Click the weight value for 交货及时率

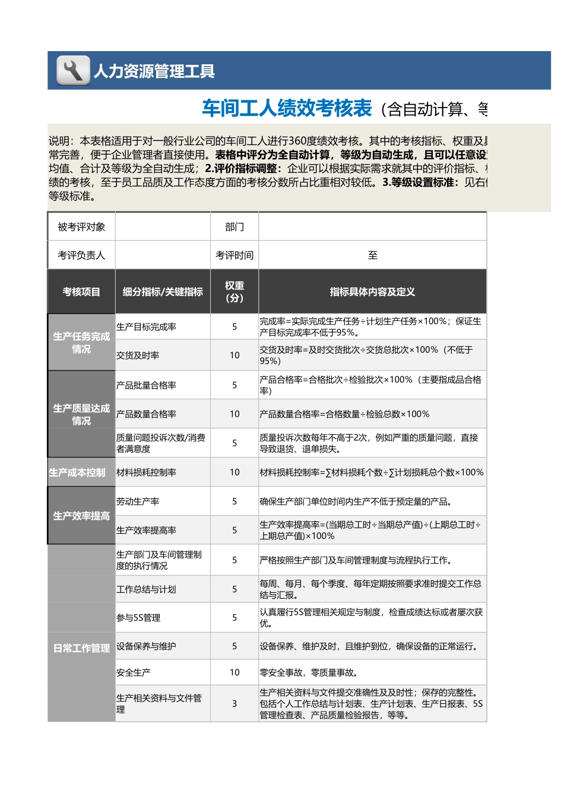235,355
